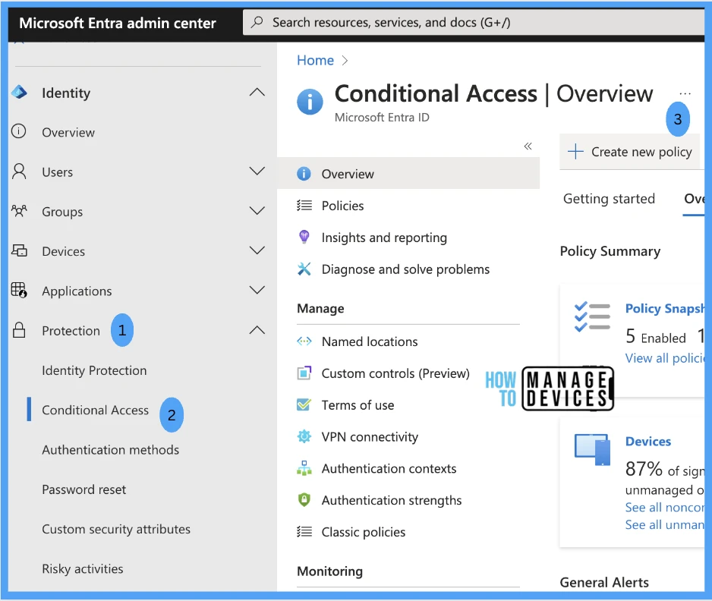This screenshot has width=712, height=601.
Task: Open Authentication contexts menu item
Action: pos(389,468)
